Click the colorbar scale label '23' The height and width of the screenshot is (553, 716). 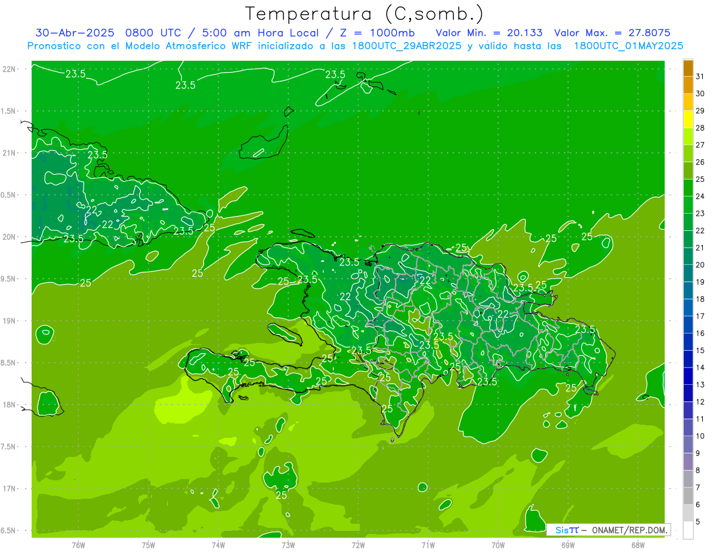700,214
